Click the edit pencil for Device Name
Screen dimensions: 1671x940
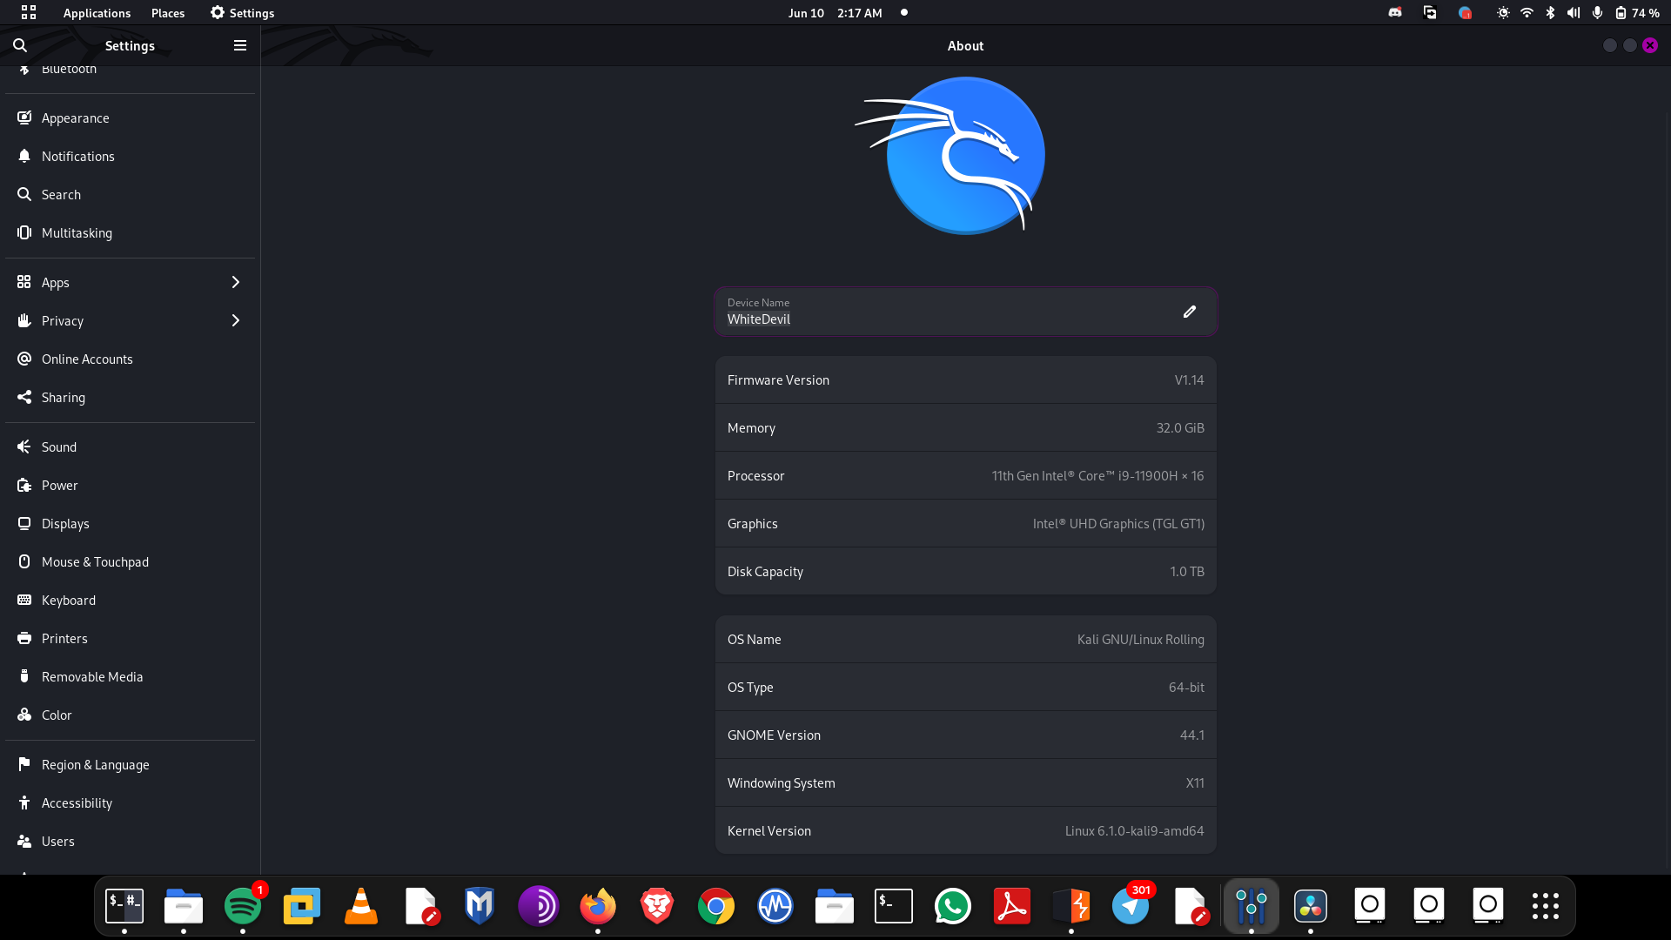[x=1189, y=312]
